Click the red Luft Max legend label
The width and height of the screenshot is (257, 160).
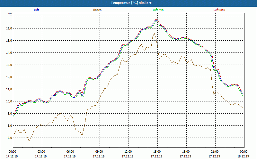[x=219, y=10]
